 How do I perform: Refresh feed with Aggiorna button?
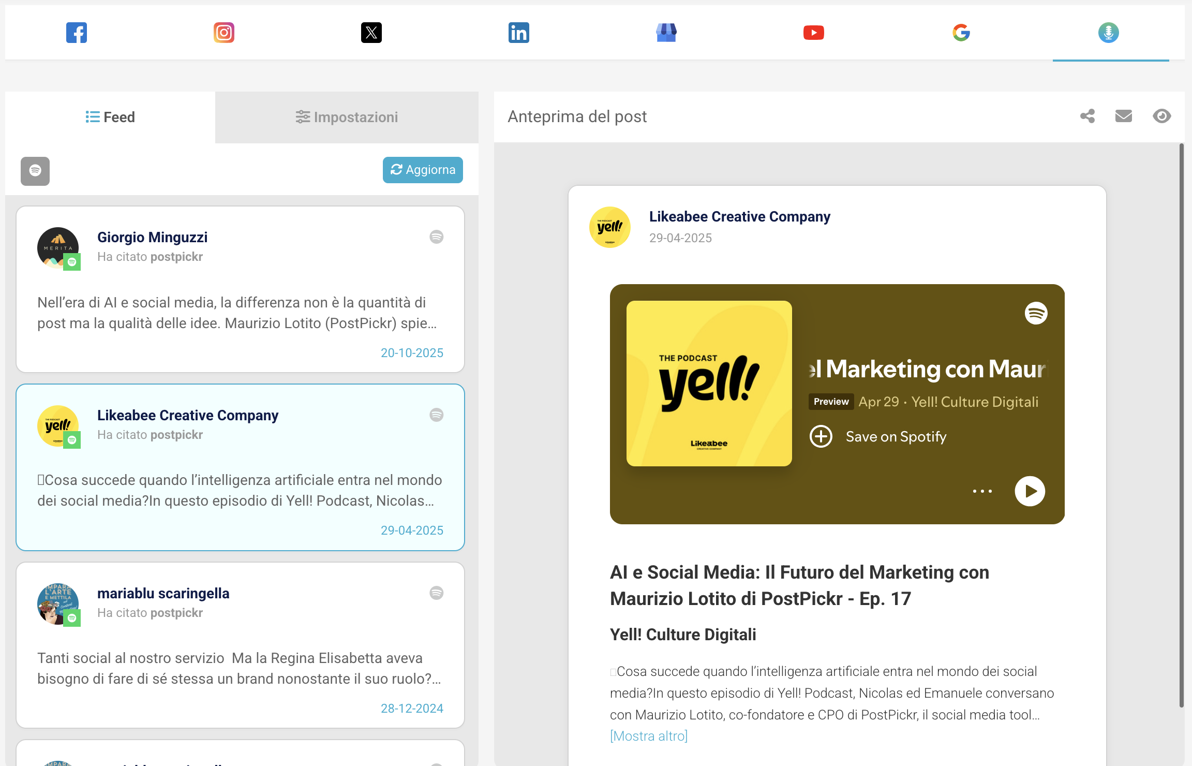click(x=423, y=170)
